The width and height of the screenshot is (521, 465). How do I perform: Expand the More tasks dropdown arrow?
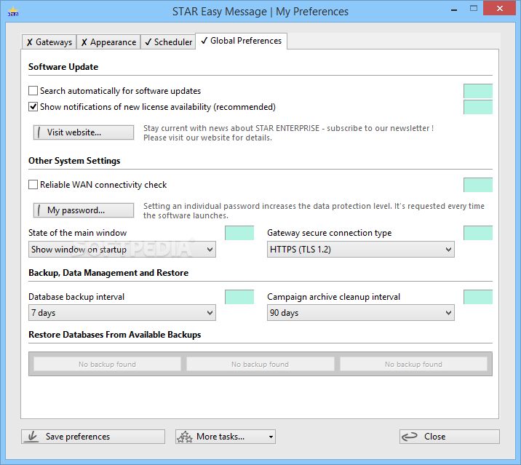point(271,437)
